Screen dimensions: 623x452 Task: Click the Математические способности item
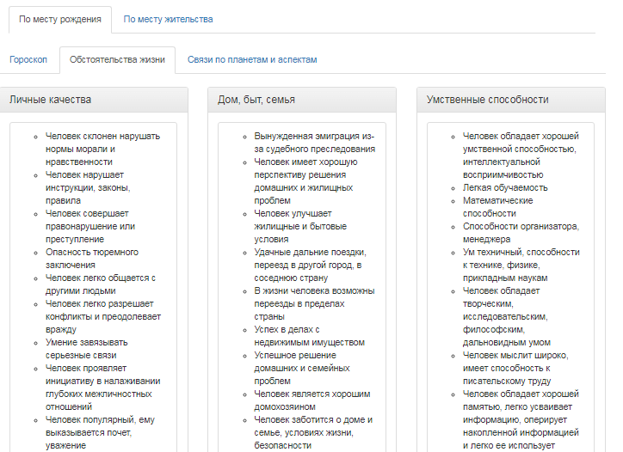(497, 206)
